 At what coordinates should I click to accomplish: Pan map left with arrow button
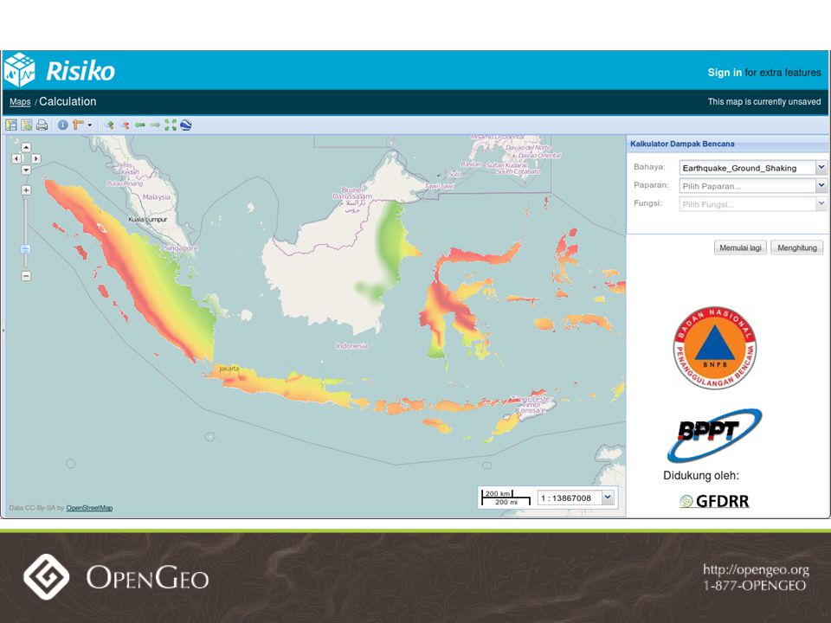pos(16,158)
